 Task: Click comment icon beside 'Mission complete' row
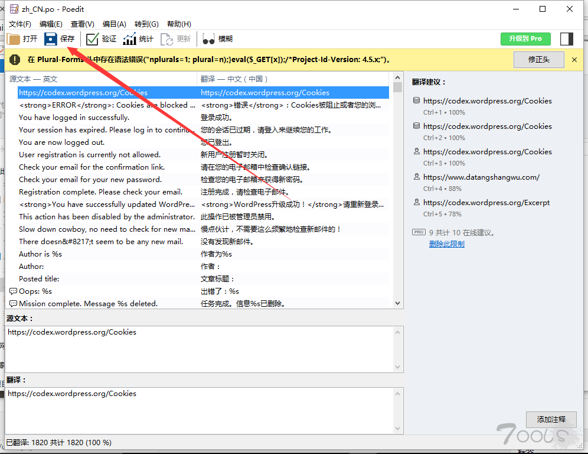pos(13,304)
